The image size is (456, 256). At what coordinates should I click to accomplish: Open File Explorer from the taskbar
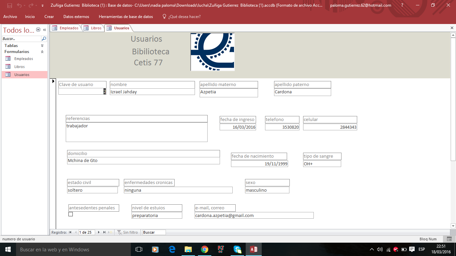point(188,249)
